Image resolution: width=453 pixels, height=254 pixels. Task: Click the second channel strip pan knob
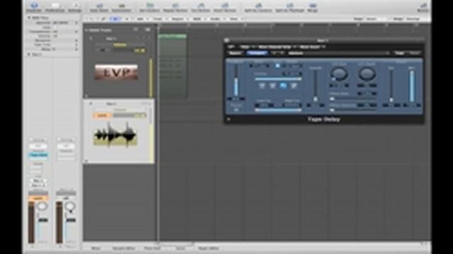70,206
